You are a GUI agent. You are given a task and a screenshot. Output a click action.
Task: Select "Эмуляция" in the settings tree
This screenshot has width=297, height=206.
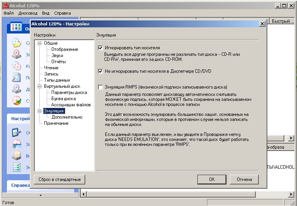(x=54, y=111)
